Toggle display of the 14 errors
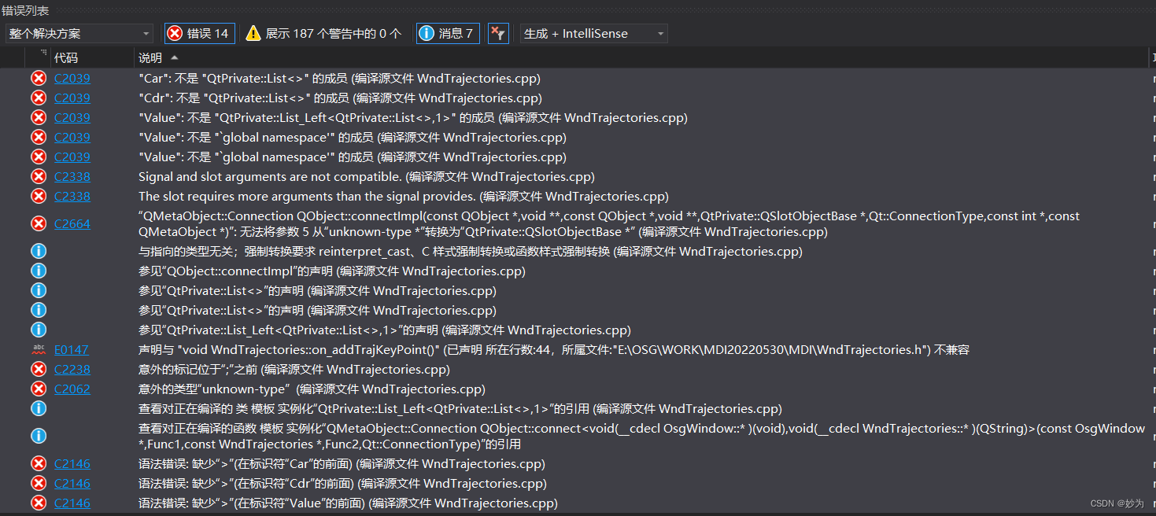The image size is (1156, 516). pos(199,33)
